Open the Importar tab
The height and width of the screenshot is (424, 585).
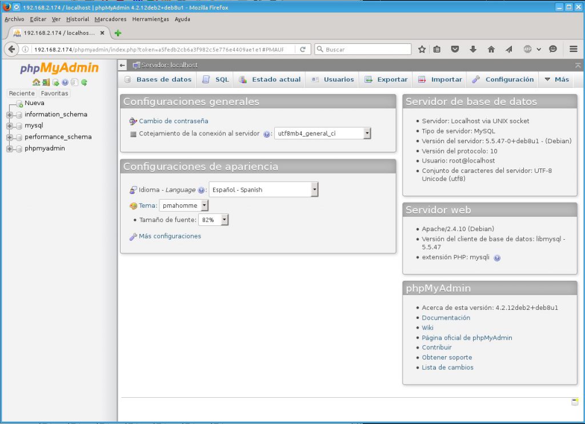pyautogui.click(x=440, y=79)
